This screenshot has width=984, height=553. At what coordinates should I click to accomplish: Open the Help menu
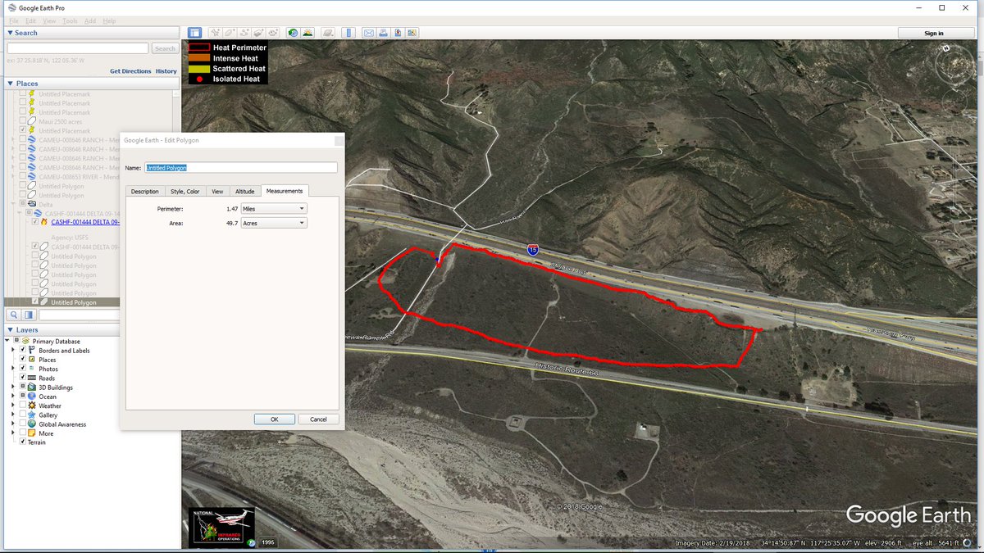pos(109,20)
